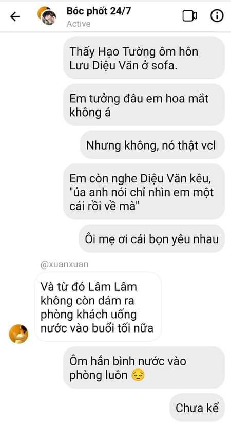Tap the 'Ôm hẳn bình nước' message bubble
Image resolution: width=231 pixels, height=424 pixels.
(x=144, y=368)
